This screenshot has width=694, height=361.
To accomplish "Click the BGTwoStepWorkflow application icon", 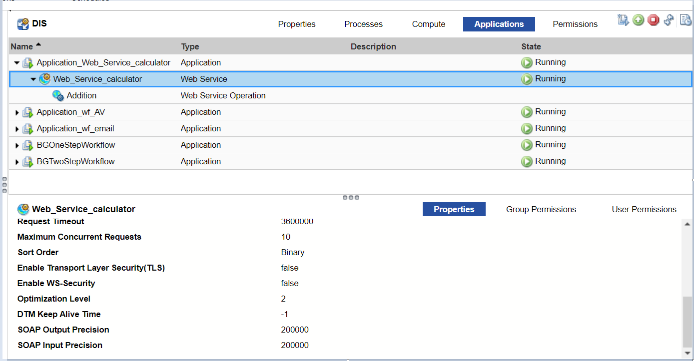I will 28,162.
